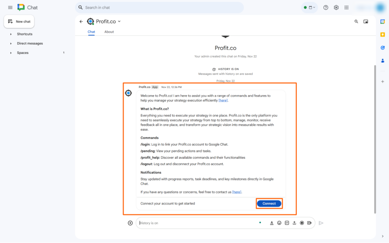The width and height of the screenshot is (389, 243).
Task: Open the Settings gear icon
Action: [x=336, y=7]
